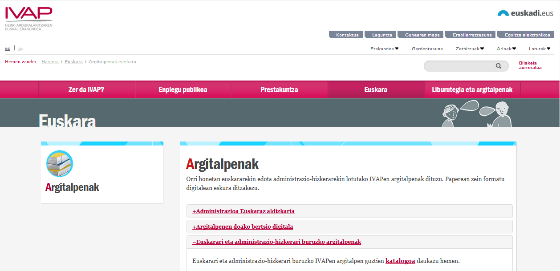Open Liburutegia eta argitalpenak tab
560x271 pixels.
(472, 90)
